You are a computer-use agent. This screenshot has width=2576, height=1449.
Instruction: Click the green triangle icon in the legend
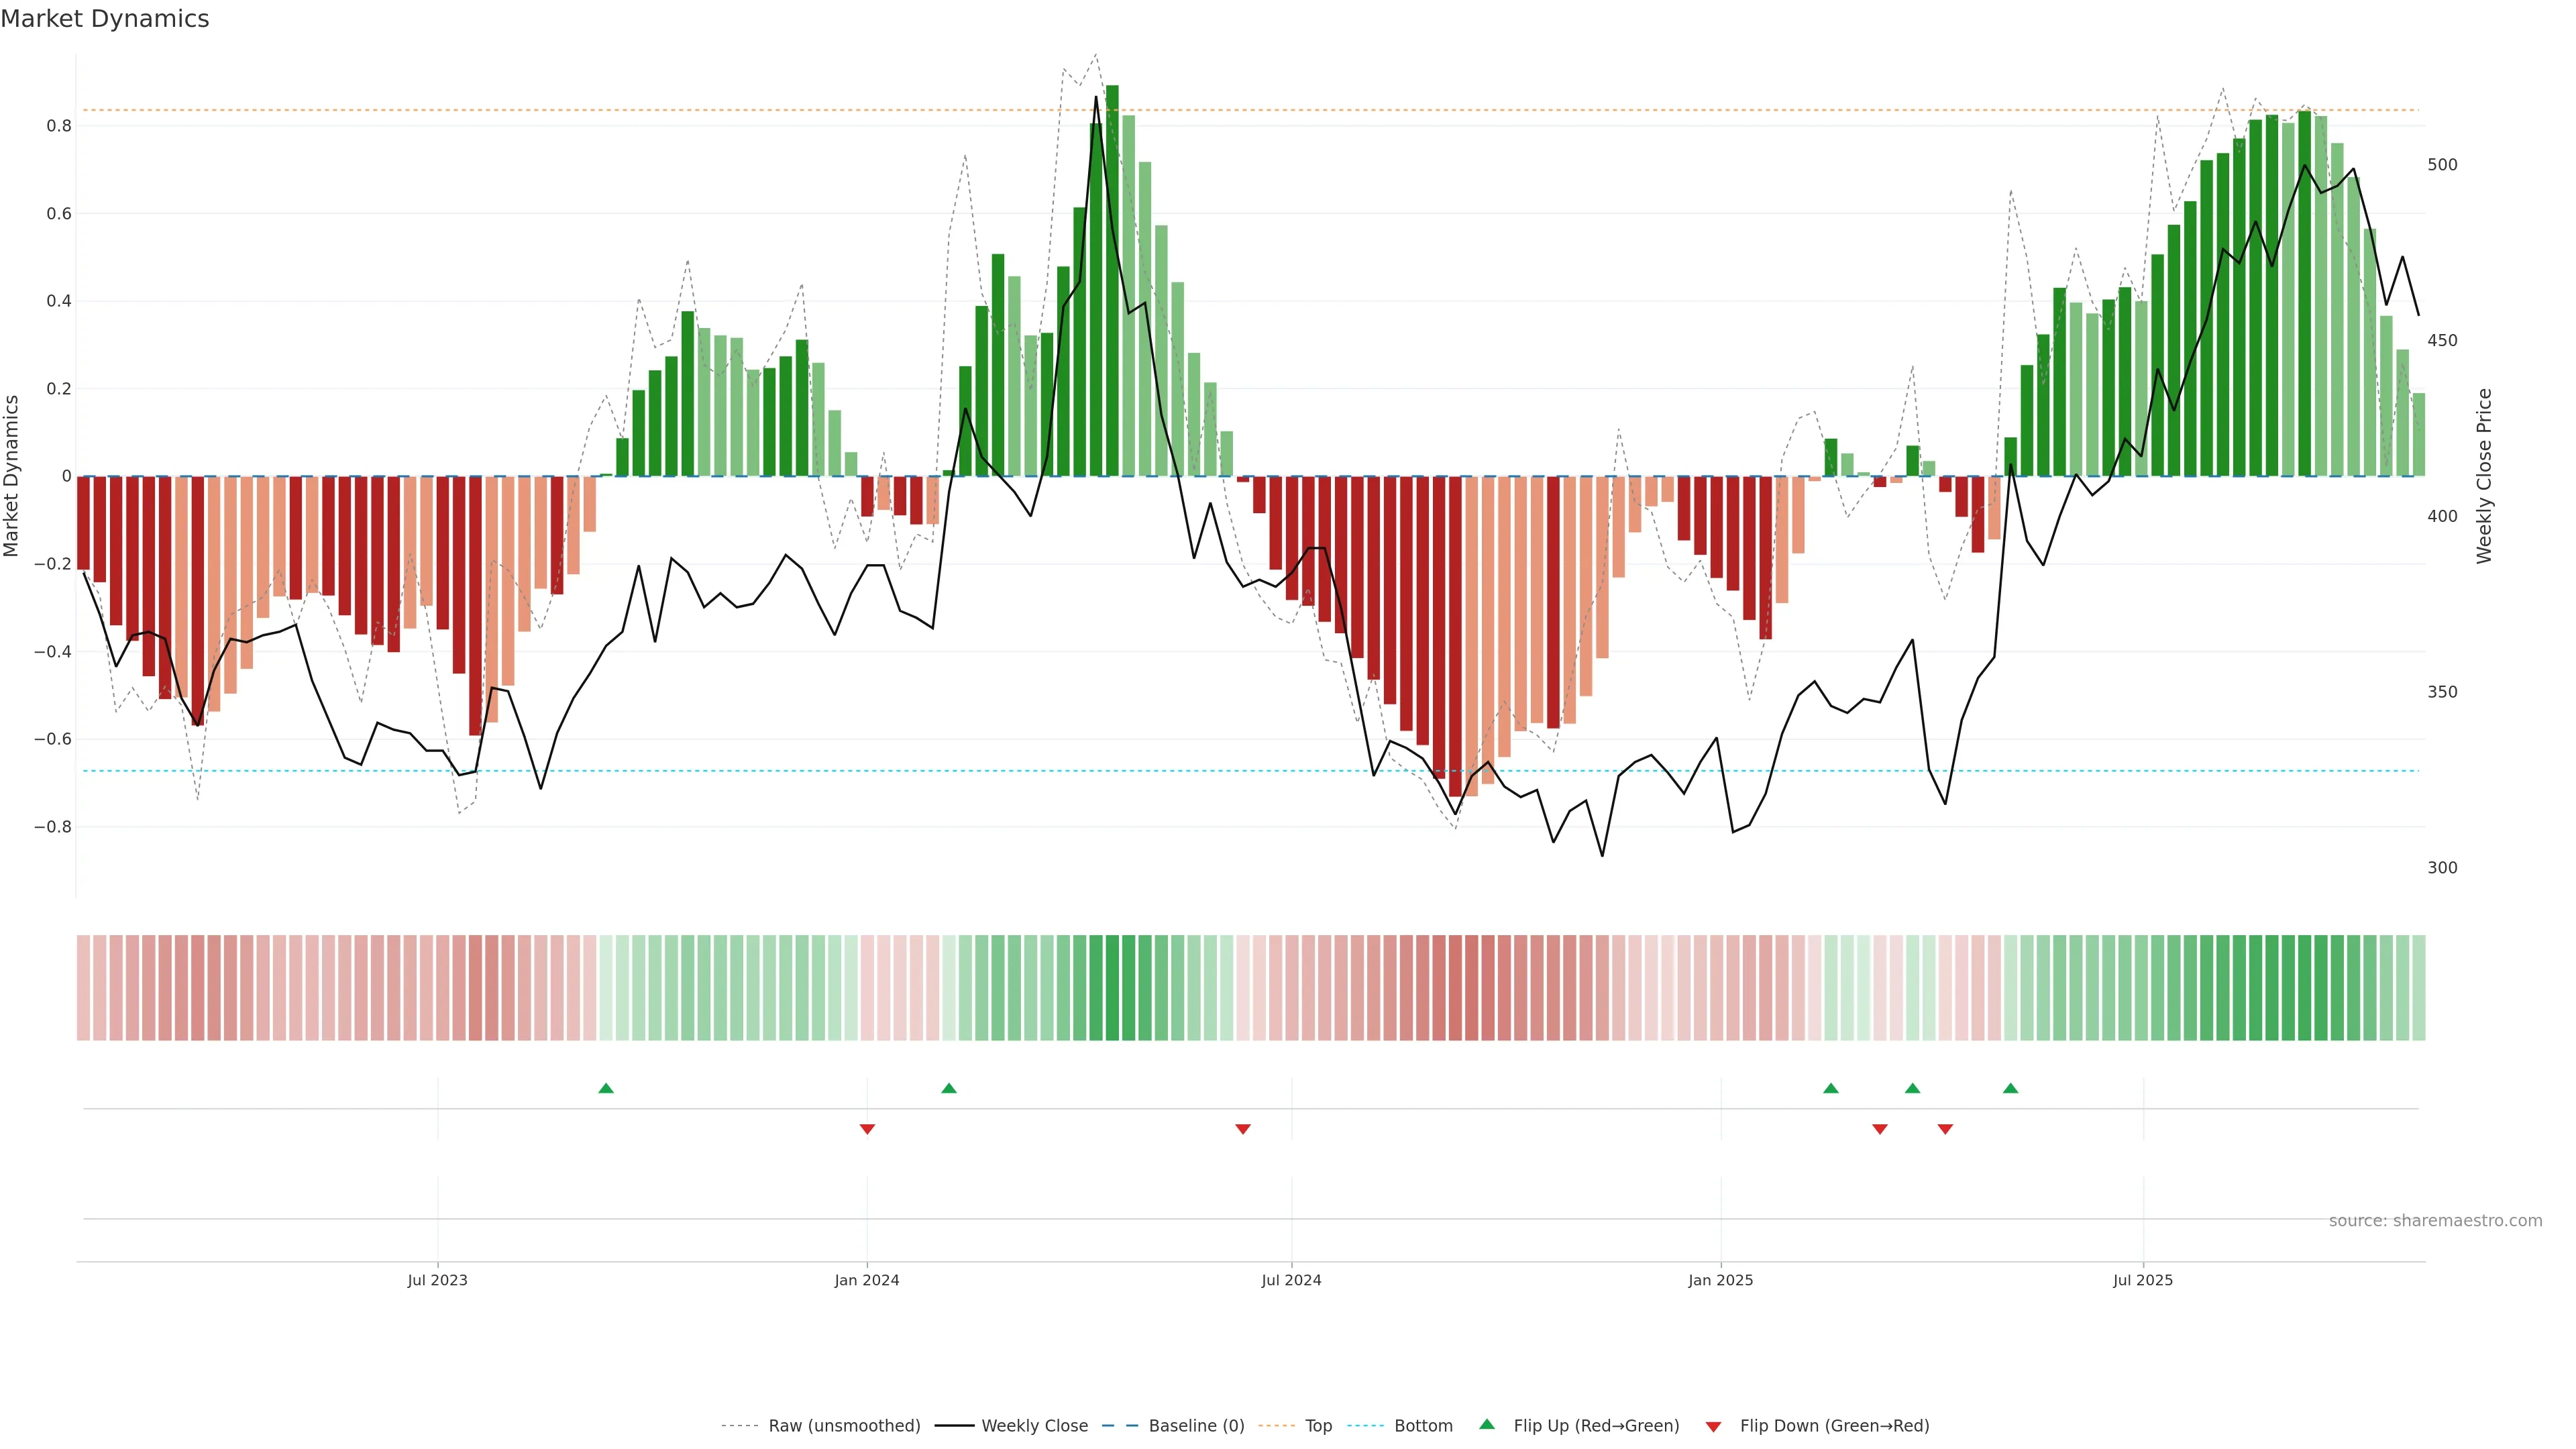1487,1424
